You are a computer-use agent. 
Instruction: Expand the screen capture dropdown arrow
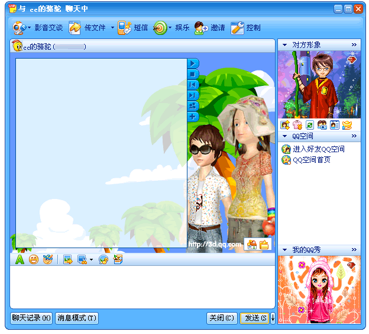(x=91, y=260)
